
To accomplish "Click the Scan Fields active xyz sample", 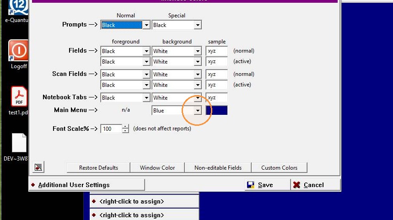I will 216,85.
